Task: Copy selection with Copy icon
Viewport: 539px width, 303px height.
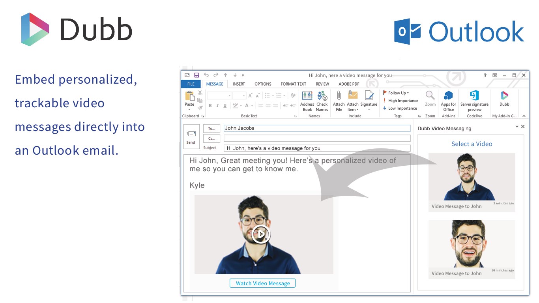Action: (x=200, y=101)
